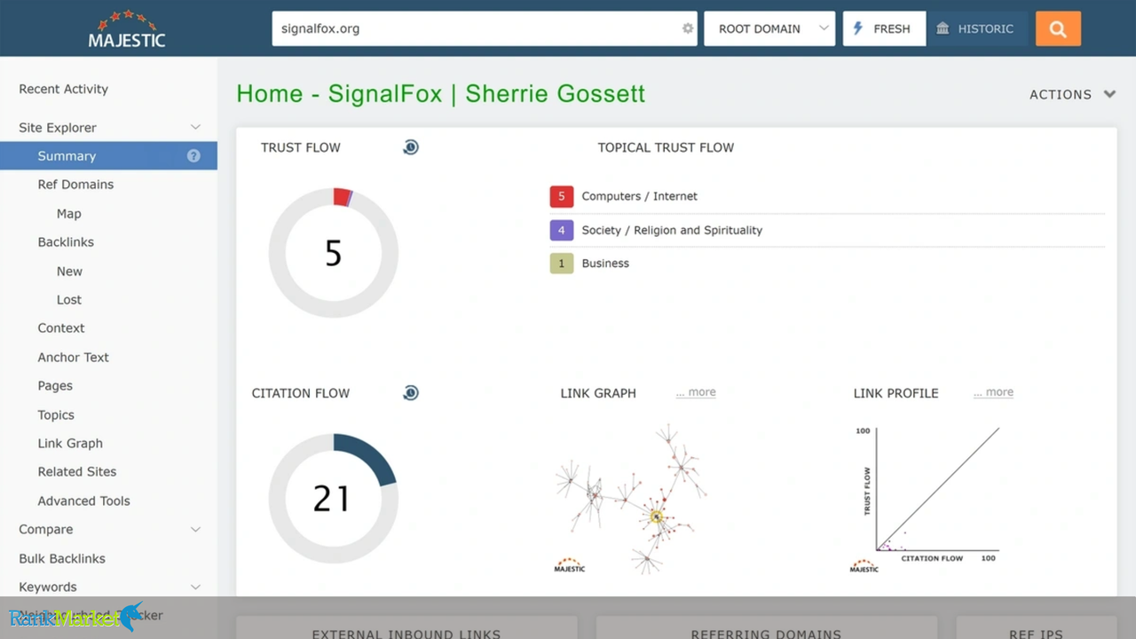Click the orange search button
The height and width of the screenshot is (639, 1136).
[x=1058, y=28]
